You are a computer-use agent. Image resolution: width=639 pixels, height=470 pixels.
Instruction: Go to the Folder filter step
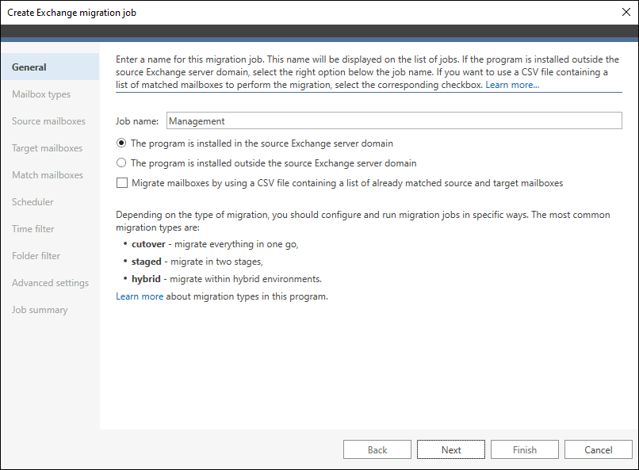point(36,255)
